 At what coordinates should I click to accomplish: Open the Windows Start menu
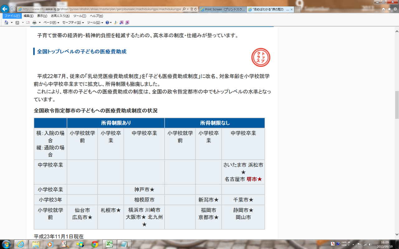(x=7, y=244)
